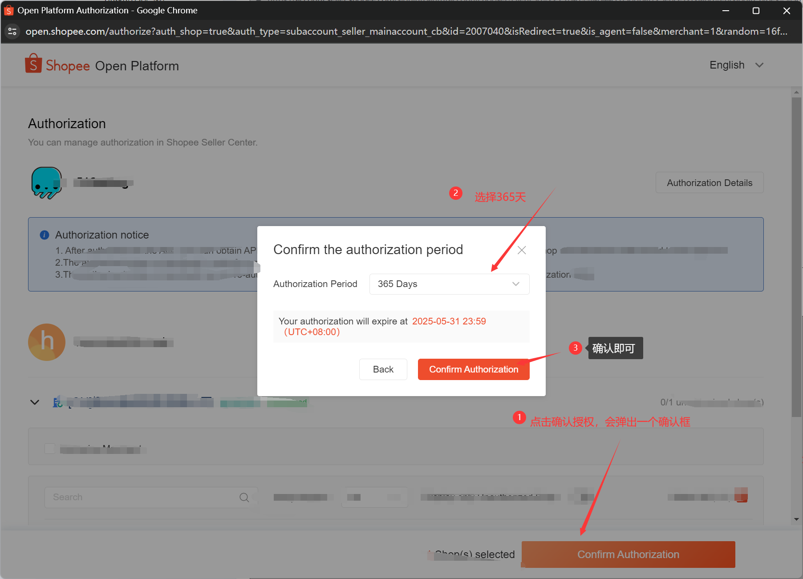The width and height of the screenshot is (803, 579).
Task: Click the Back button in the dialog
Action: pyautogui.click(x=383, y=369)
